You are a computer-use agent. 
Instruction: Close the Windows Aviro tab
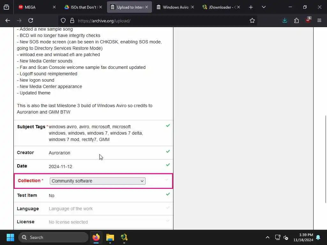[x=193, y=7]
